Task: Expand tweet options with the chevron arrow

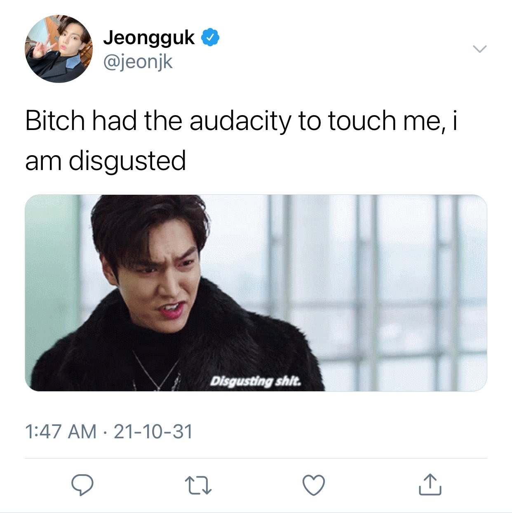Action: 479,49
